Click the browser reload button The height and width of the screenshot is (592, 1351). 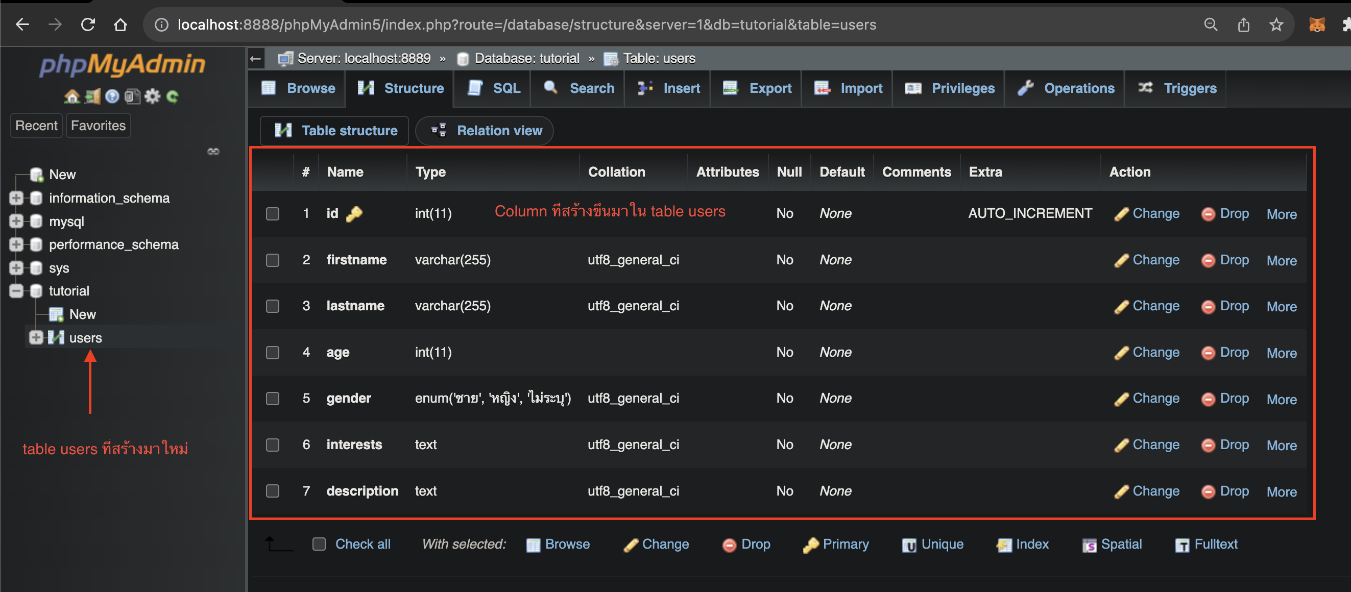88,24
